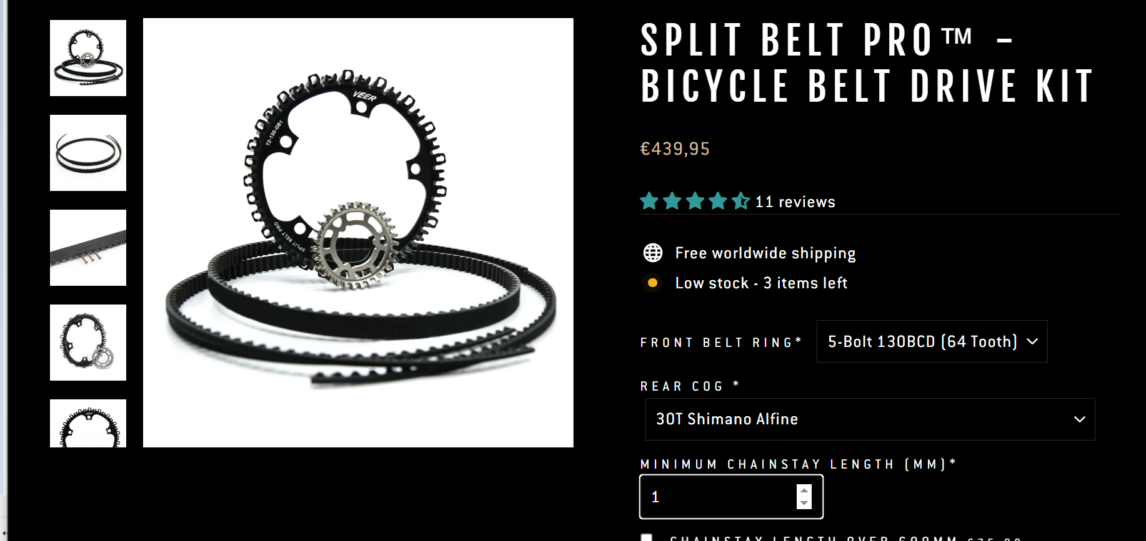Click the €439,95 price text
The width and height of the screenshot is (1146, 541).
675,149
